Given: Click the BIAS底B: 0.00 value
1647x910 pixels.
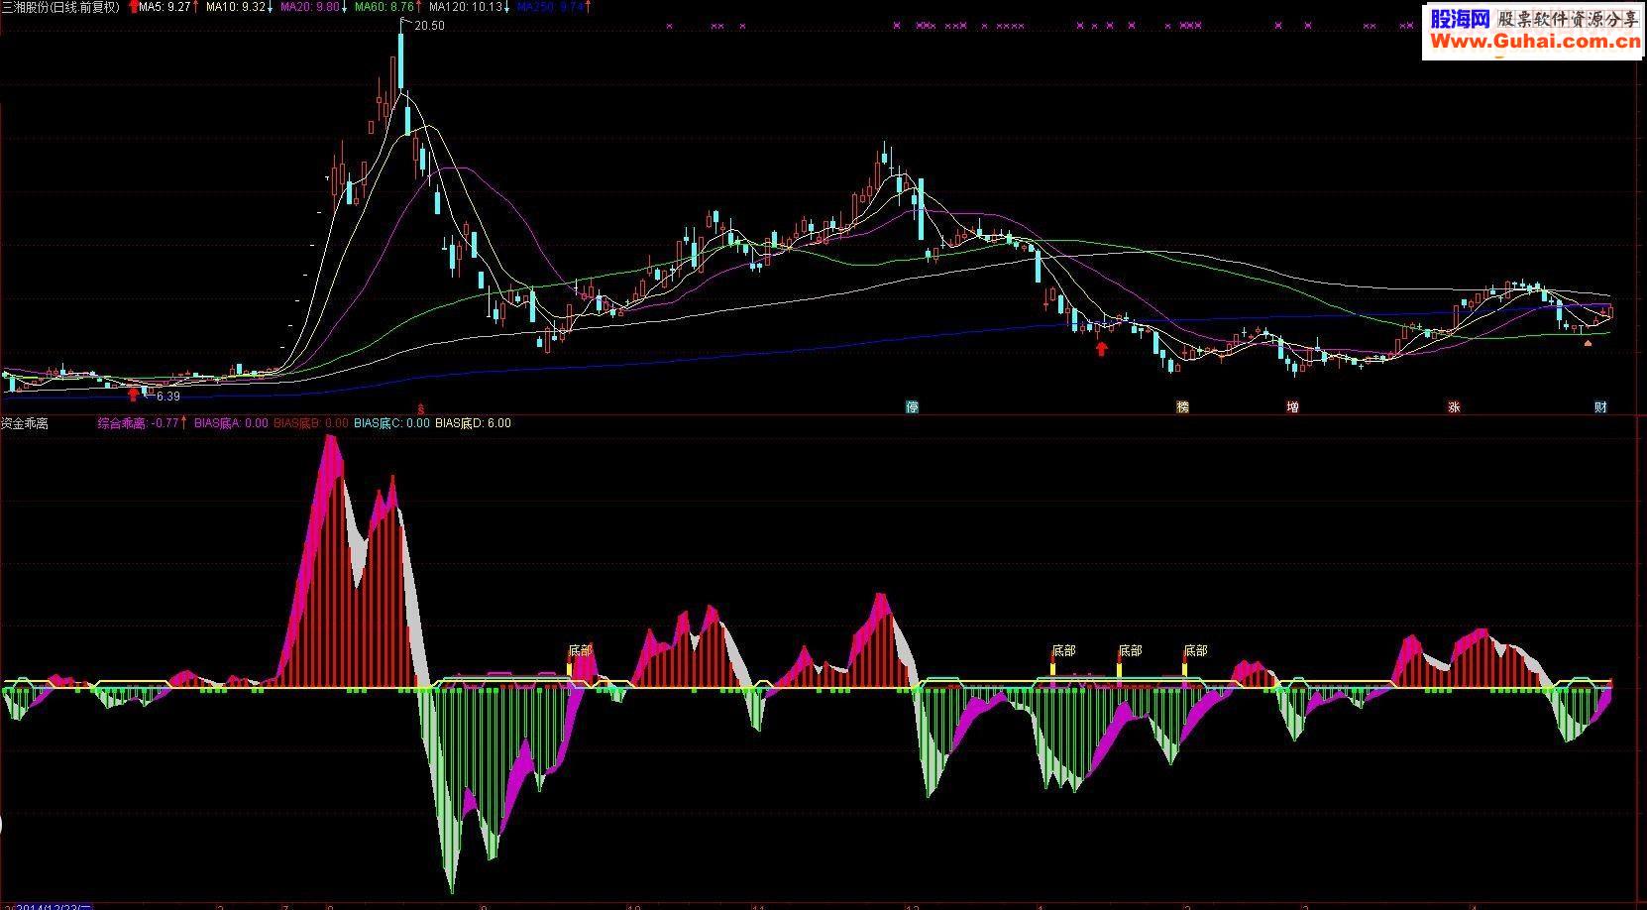Looking at the screenshot, I should point(311,423).
